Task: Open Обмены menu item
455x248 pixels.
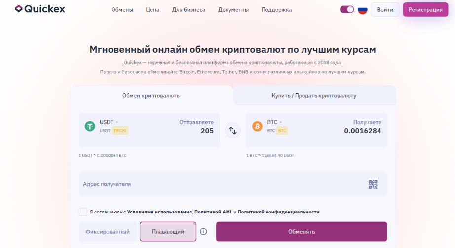Action: point(122,10)
